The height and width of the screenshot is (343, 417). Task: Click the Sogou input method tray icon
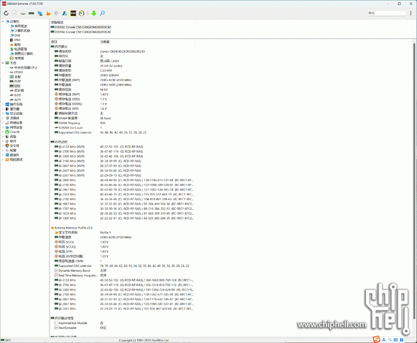click(x=376, y=339)
